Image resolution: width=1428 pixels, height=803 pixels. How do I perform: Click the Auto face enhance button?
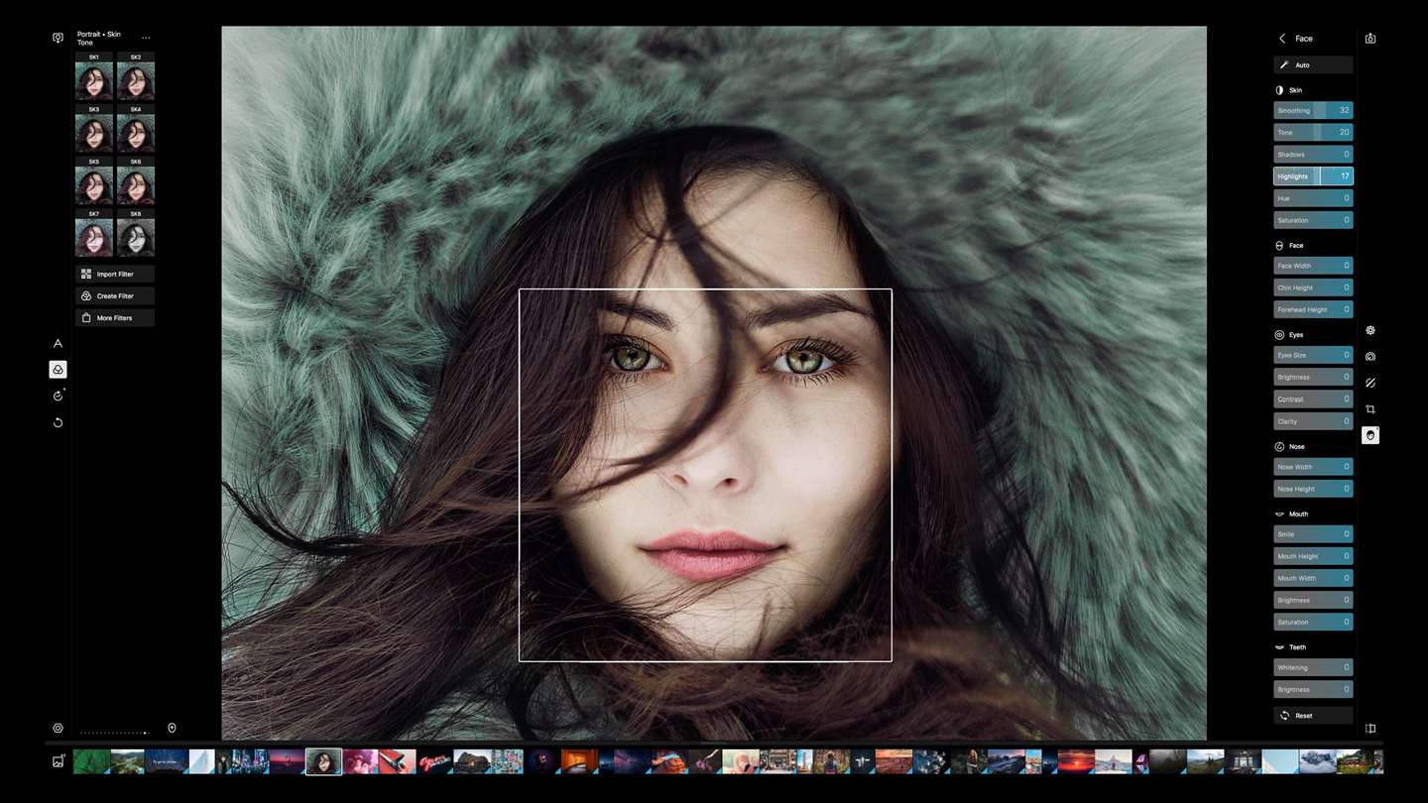click(x=1313, y=65)
